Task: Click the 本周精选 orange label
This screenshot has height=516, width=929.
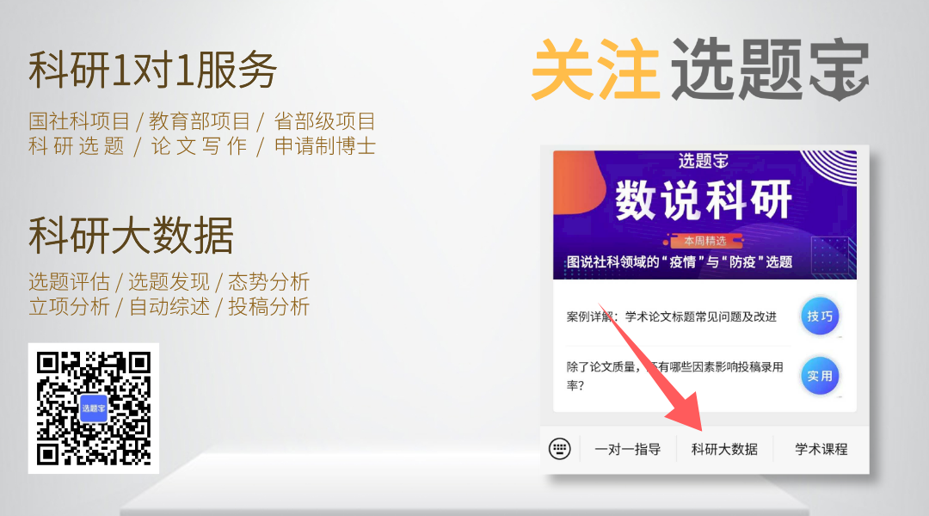Action: pyautogui.click(x=704, y=241)
